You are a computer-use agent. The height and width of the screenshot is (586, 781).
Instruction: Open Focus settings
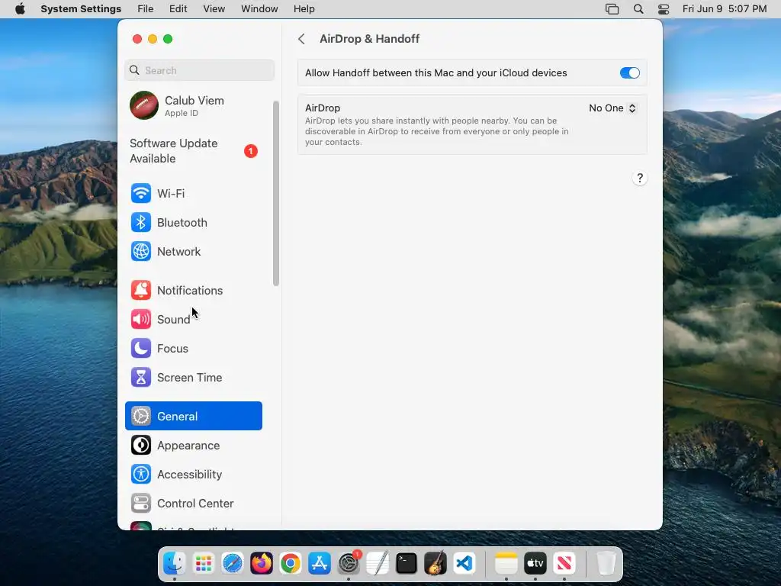point(193,348)
